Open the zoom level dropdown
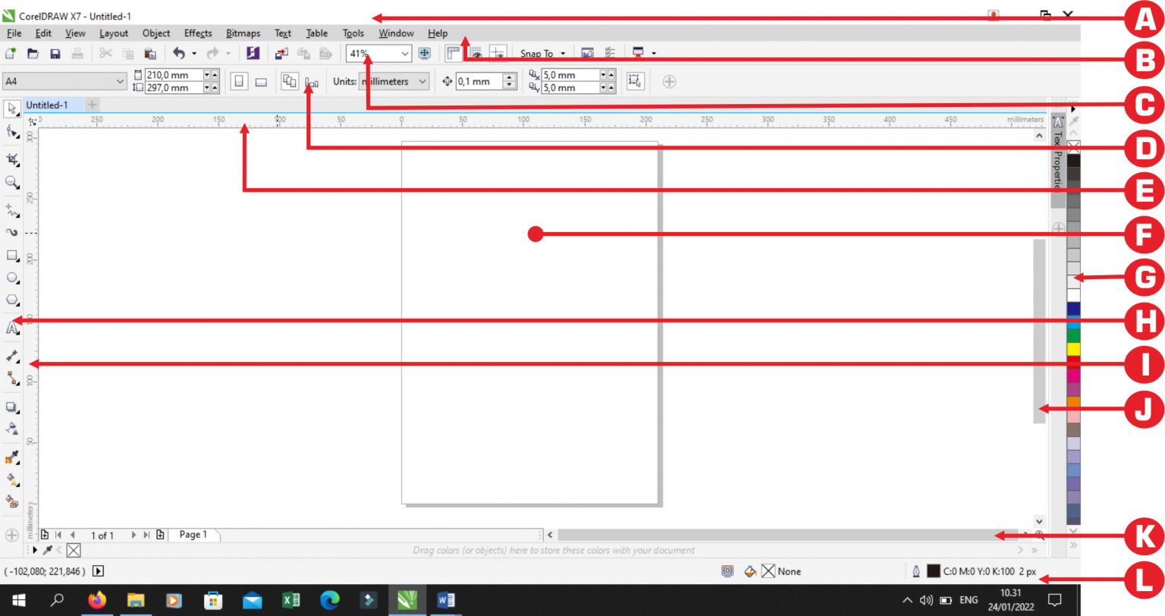Image resolution: width=1165 pixels, height=616 pixels. (x=404, y=53)
